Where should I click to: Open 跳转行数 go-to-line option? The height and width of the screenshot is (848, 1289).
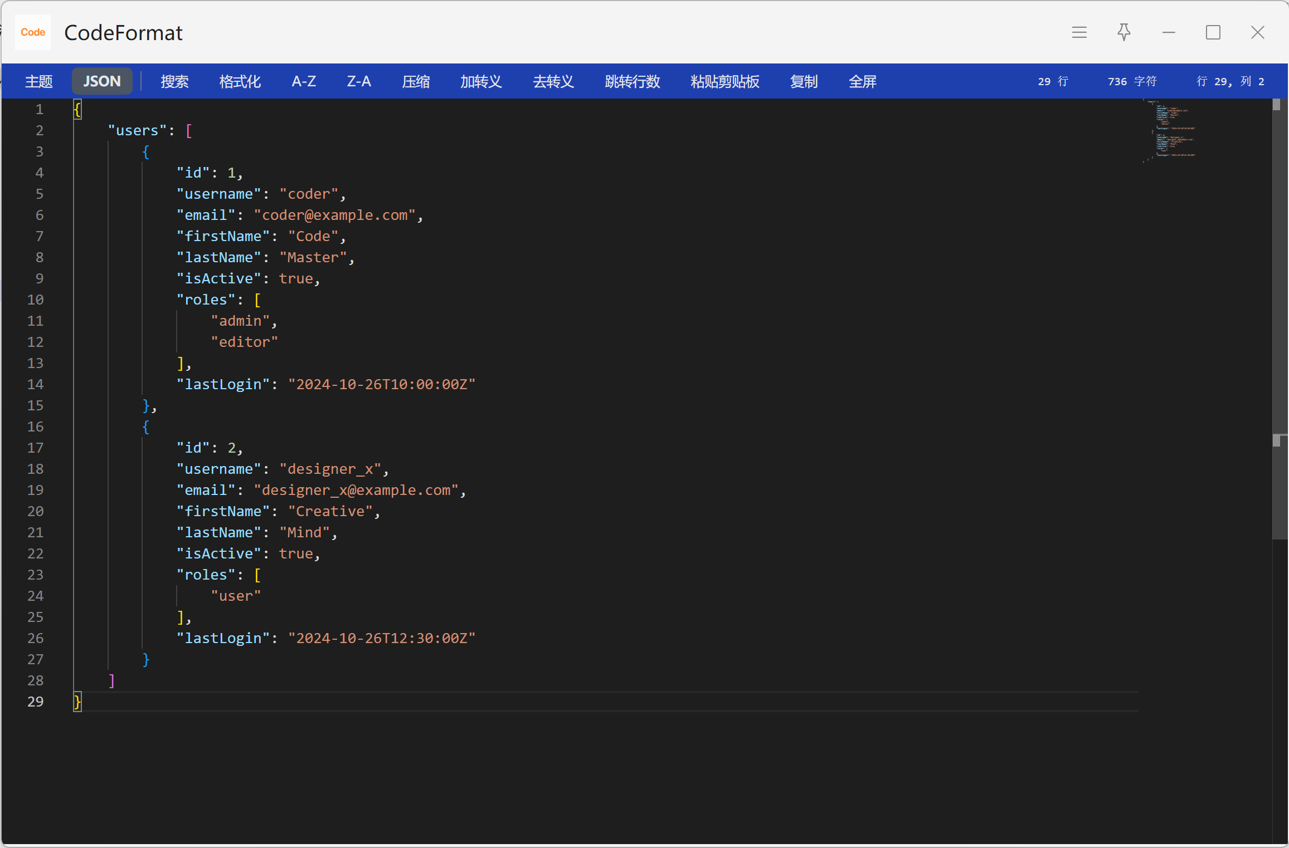click(633, 81)
